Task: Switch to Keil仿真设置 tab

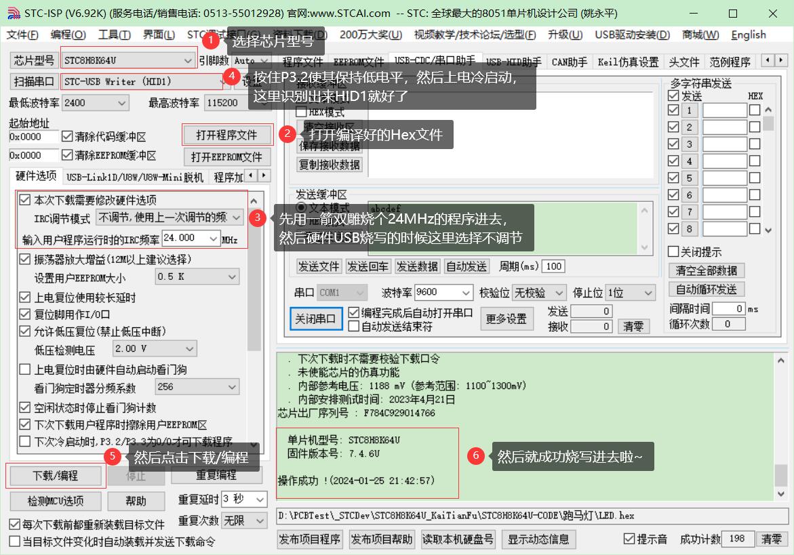Action: point(628,62)
